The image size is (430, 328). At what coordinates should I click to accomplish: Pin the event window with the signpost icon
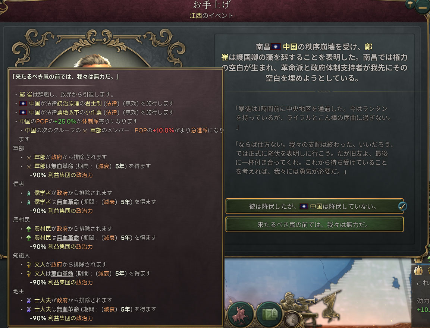click(x=410, y=4)
